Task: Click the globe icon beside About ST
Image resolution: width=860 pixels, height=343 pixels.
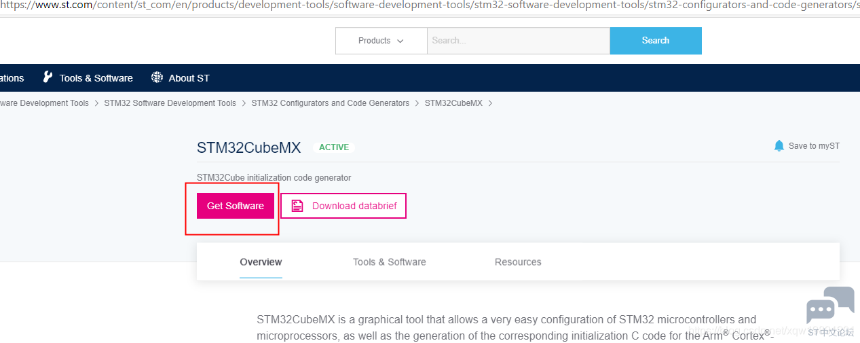Action: 157,77
